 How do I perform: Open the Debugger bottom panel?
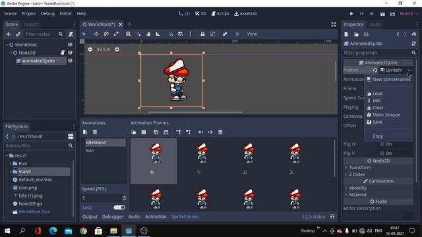[x=113, y=217]
